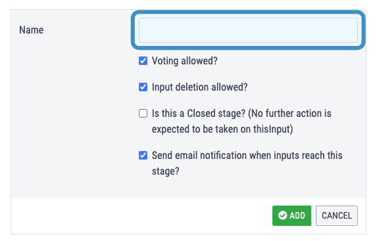
Task: Toggle the blue checkmark beside Input deletion
Action: pos(143,87)
